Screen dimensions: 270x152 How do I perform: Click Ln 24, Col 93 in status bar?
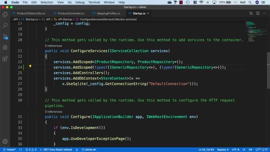[206, 149]
